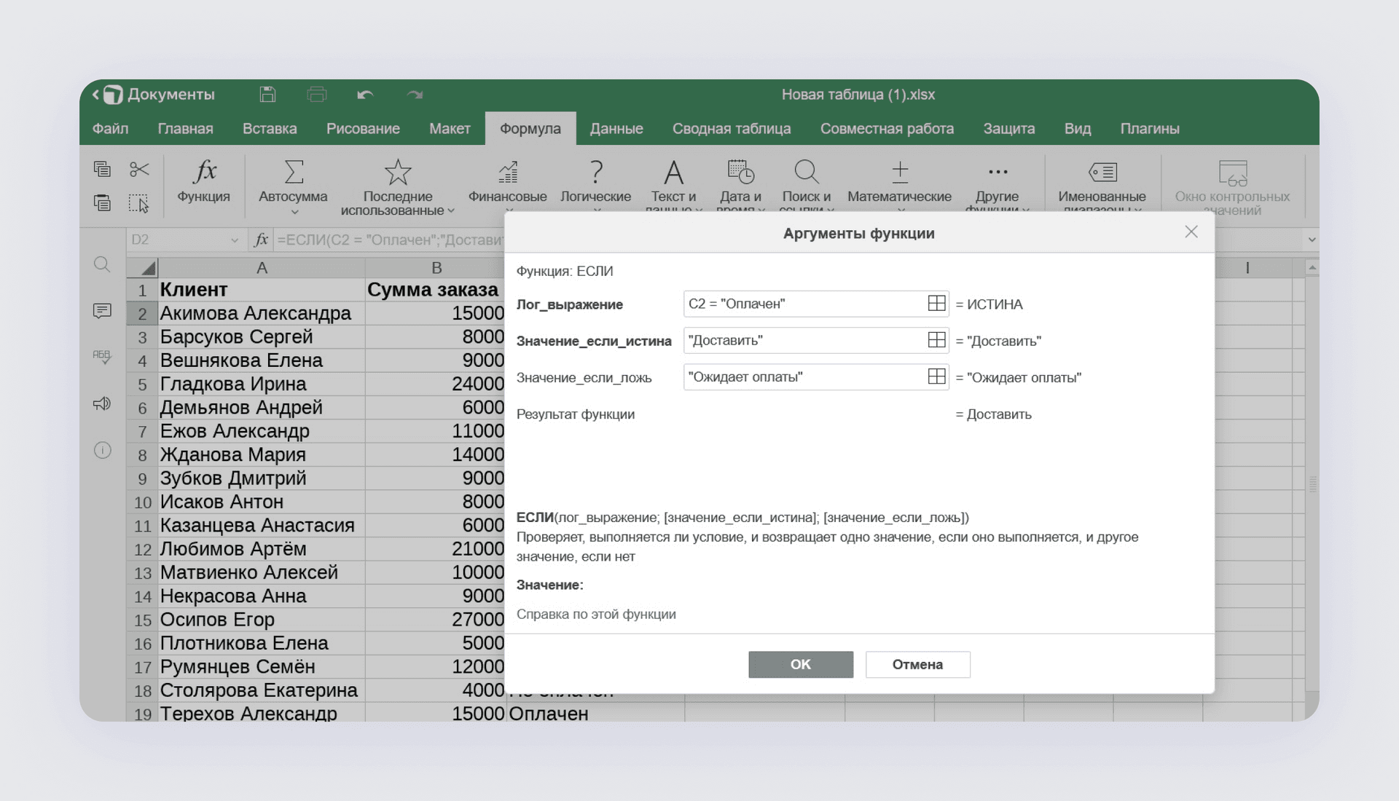Click the vertical scrollbar up arrow
The image size is (1399, 801).
point(1312,268)
